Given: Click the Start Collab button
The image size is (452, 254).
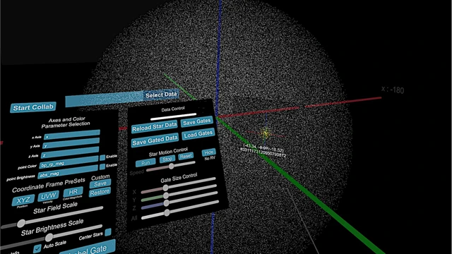Looking at the screenshot, I should pos(33,107).
